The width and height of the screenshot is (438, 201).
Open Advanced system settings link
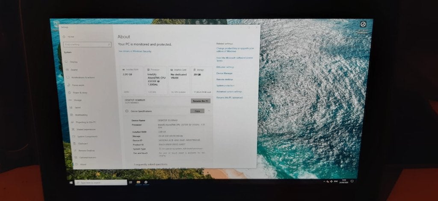click(229, 92)
